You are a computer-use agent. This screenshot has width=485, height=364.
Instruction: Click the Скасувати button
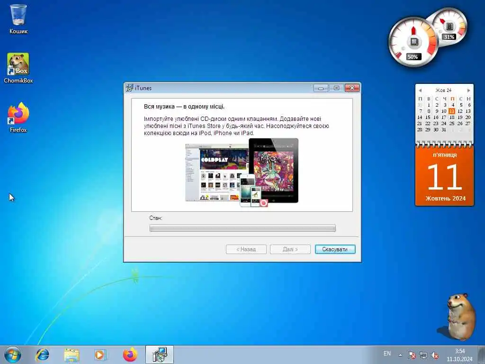pyautogui.click(x=335, y=249)
